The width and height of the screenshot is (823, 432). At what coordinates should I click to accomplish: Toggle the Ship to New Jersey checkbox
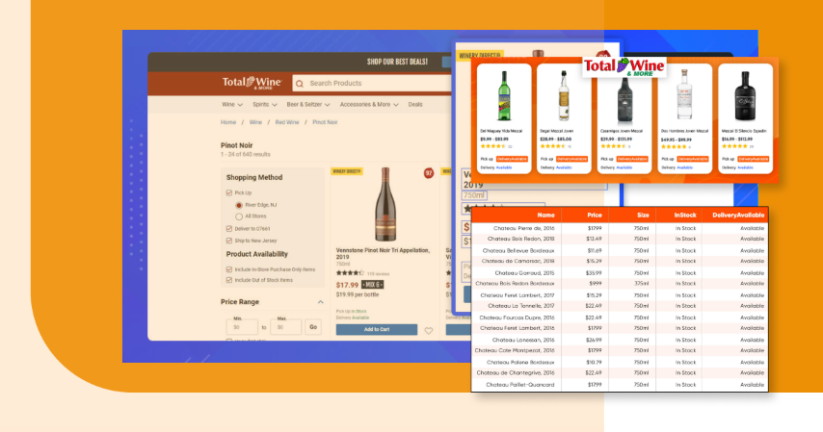[228, 241]
